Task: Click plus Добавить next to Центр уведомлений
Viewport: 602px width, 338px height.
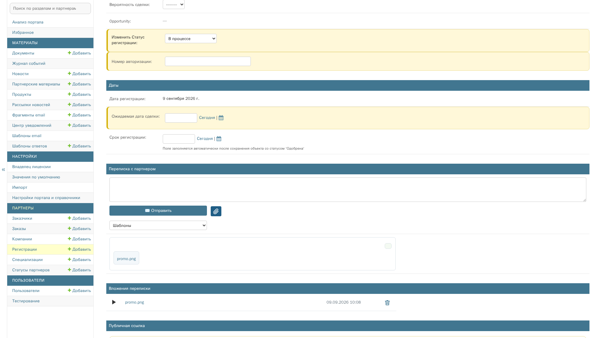Action: point(79,125)
